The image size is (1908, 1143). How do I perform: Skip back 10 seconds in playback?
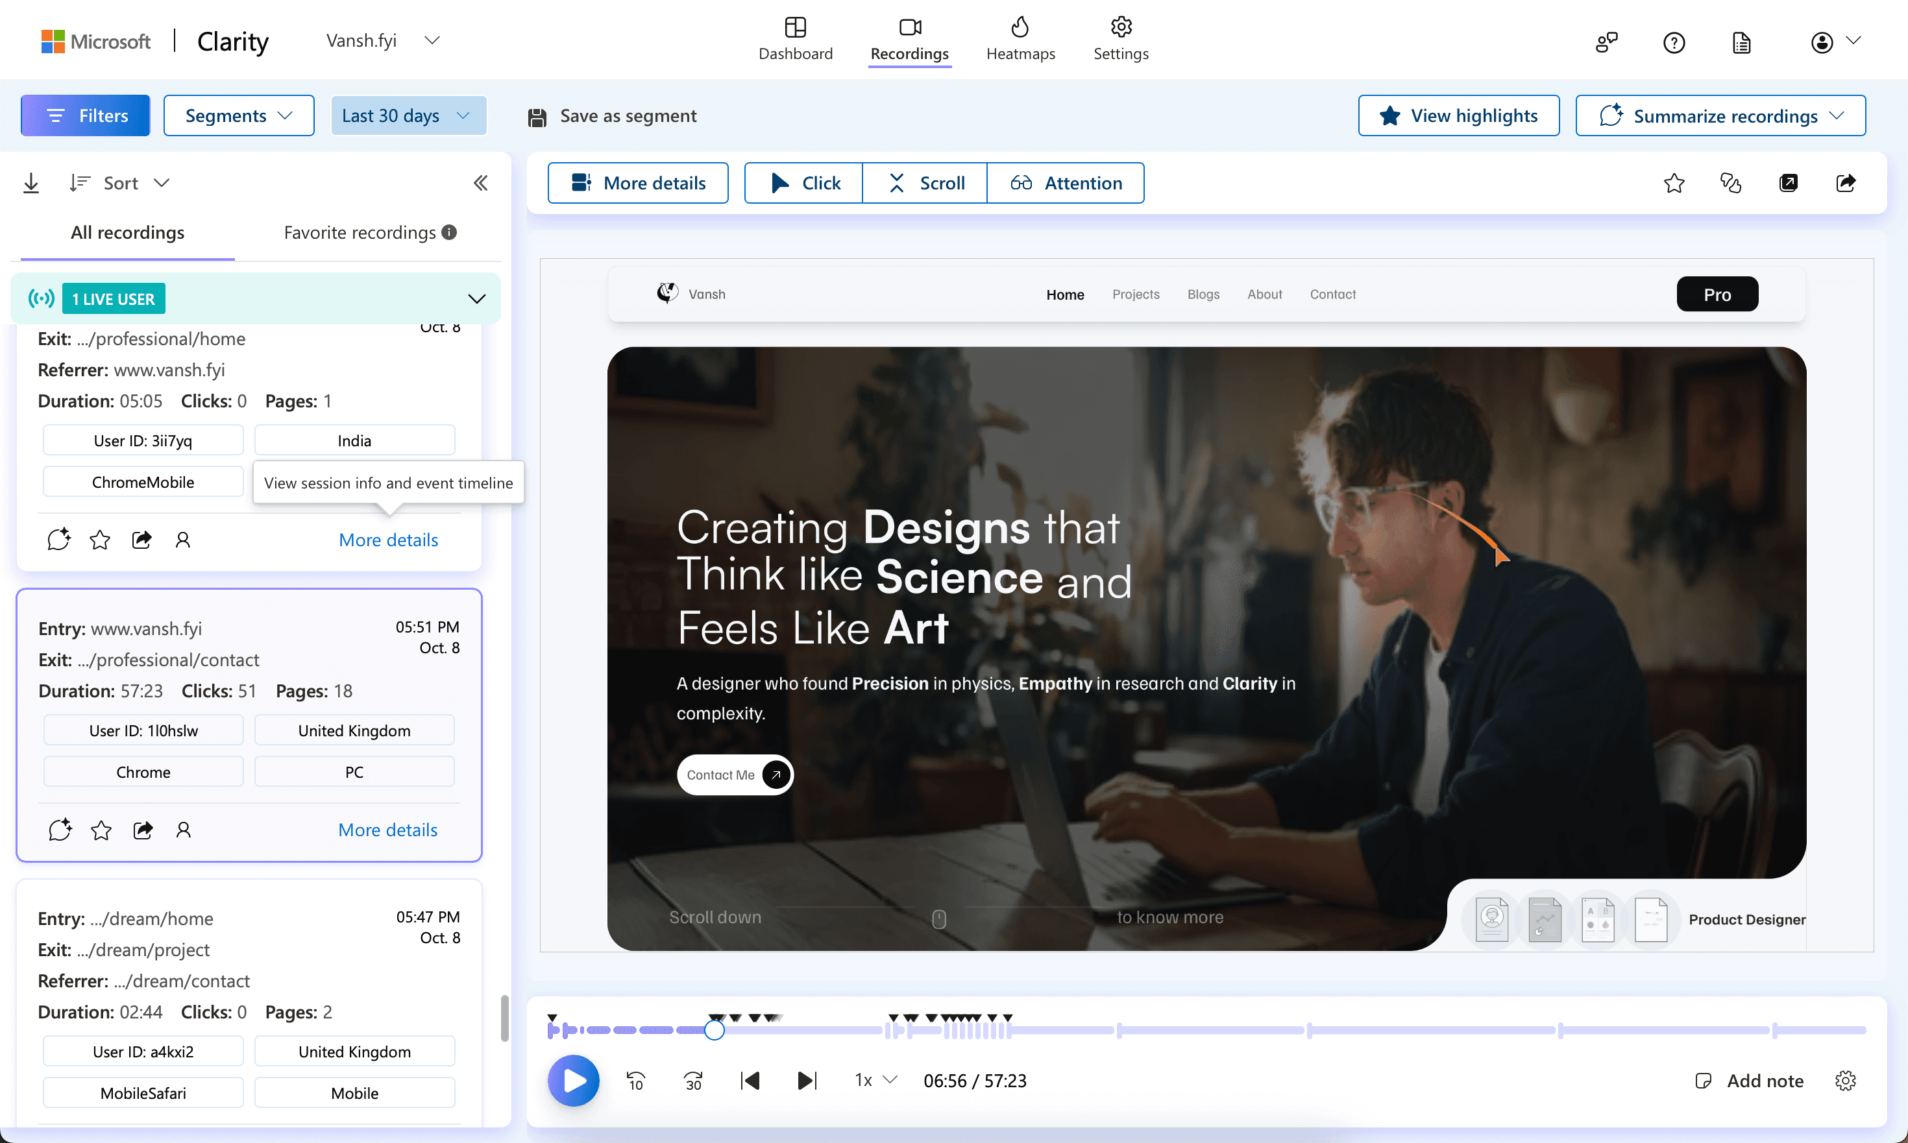635,1081
